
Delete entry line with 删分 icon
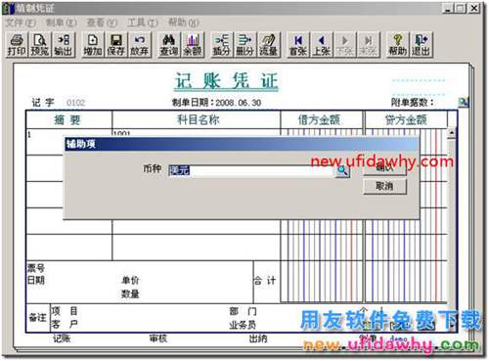244,45
